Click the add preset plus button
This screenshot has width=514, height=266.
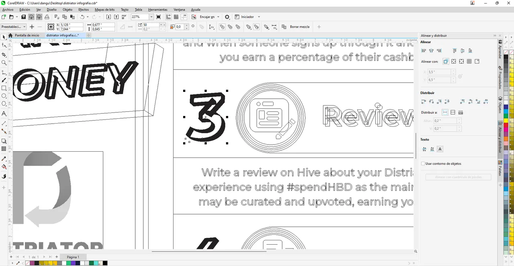tap(32, 26)
